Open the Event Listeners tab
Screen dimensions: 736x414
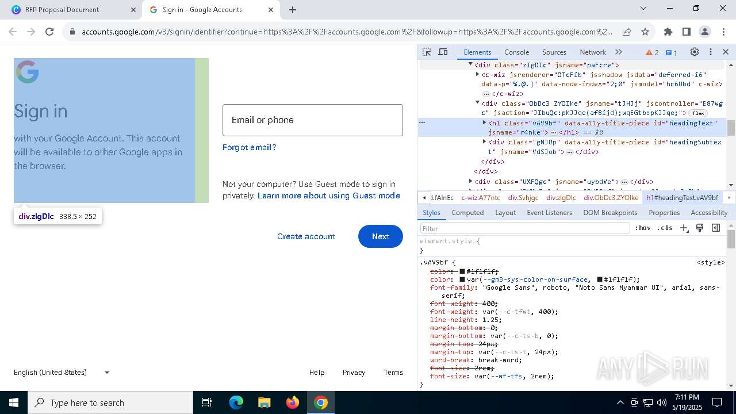point(549,212)
